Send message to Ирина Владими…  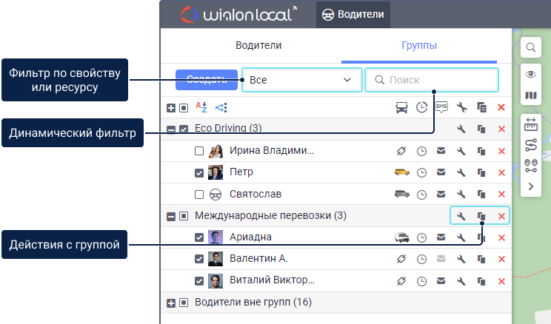(441, 151)
